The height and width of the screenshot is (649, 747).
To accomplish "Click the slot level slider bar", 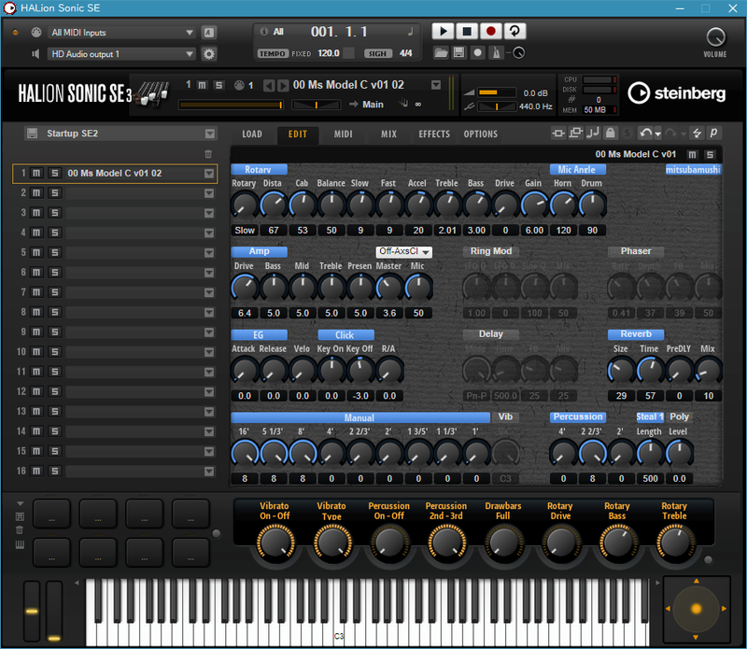I will (231, 105).
